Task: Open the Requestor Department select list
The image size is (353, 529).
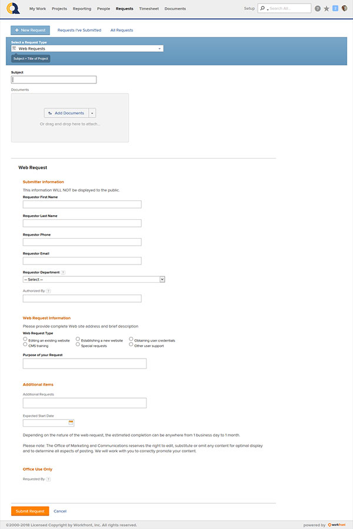Action: click(x=94, y=279)
